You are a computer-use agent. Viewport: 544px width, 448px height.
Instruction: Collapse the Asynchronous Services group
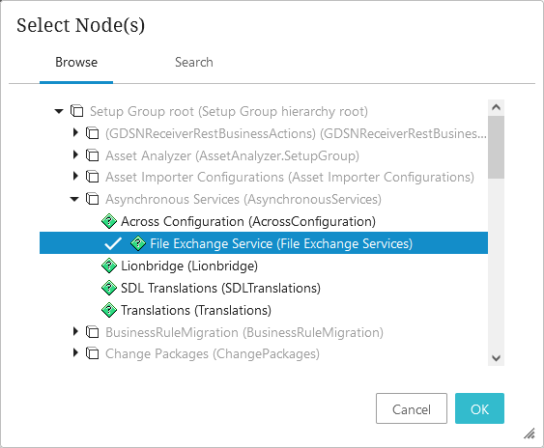(74, 199)
